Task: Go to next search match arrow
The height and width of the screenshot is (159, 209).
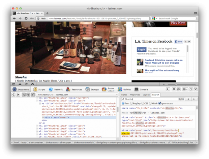Action: click(194, 99)
